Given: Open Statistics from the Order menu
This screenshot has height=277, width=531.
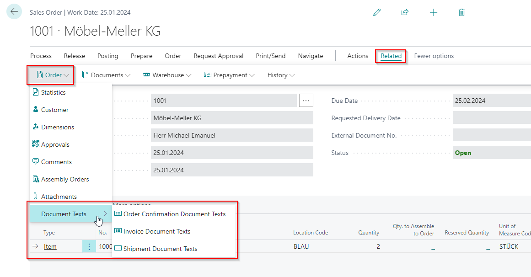Looking at the screenshot, I should tap(53, 92).
